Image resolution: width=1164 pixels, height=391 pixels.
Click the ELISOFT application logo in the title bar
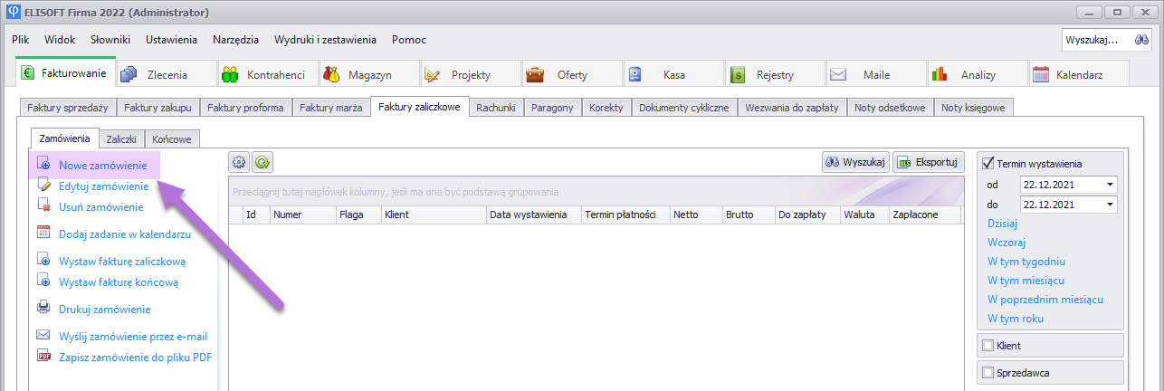pyautogui.click(x=13, y=13)
